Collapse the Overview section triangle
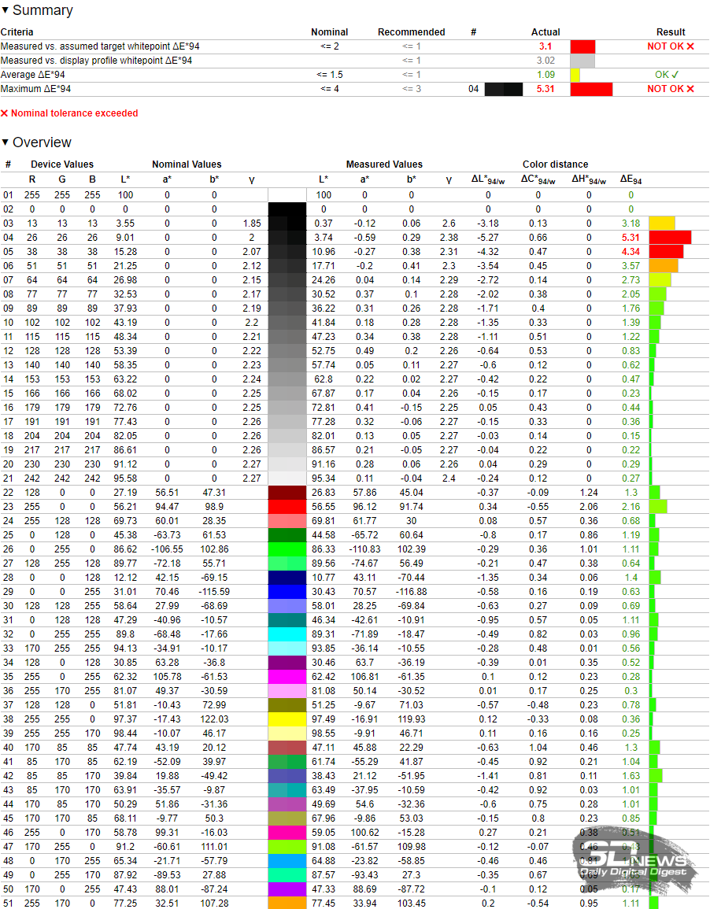710x909 pixels. (6, 142)
